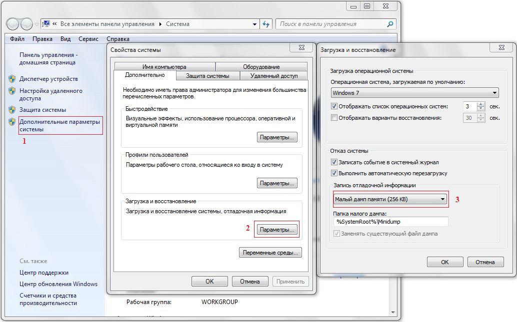517x322 pixels.
Task: Open default operating system dropdown Windows 7
Action: 415,93
